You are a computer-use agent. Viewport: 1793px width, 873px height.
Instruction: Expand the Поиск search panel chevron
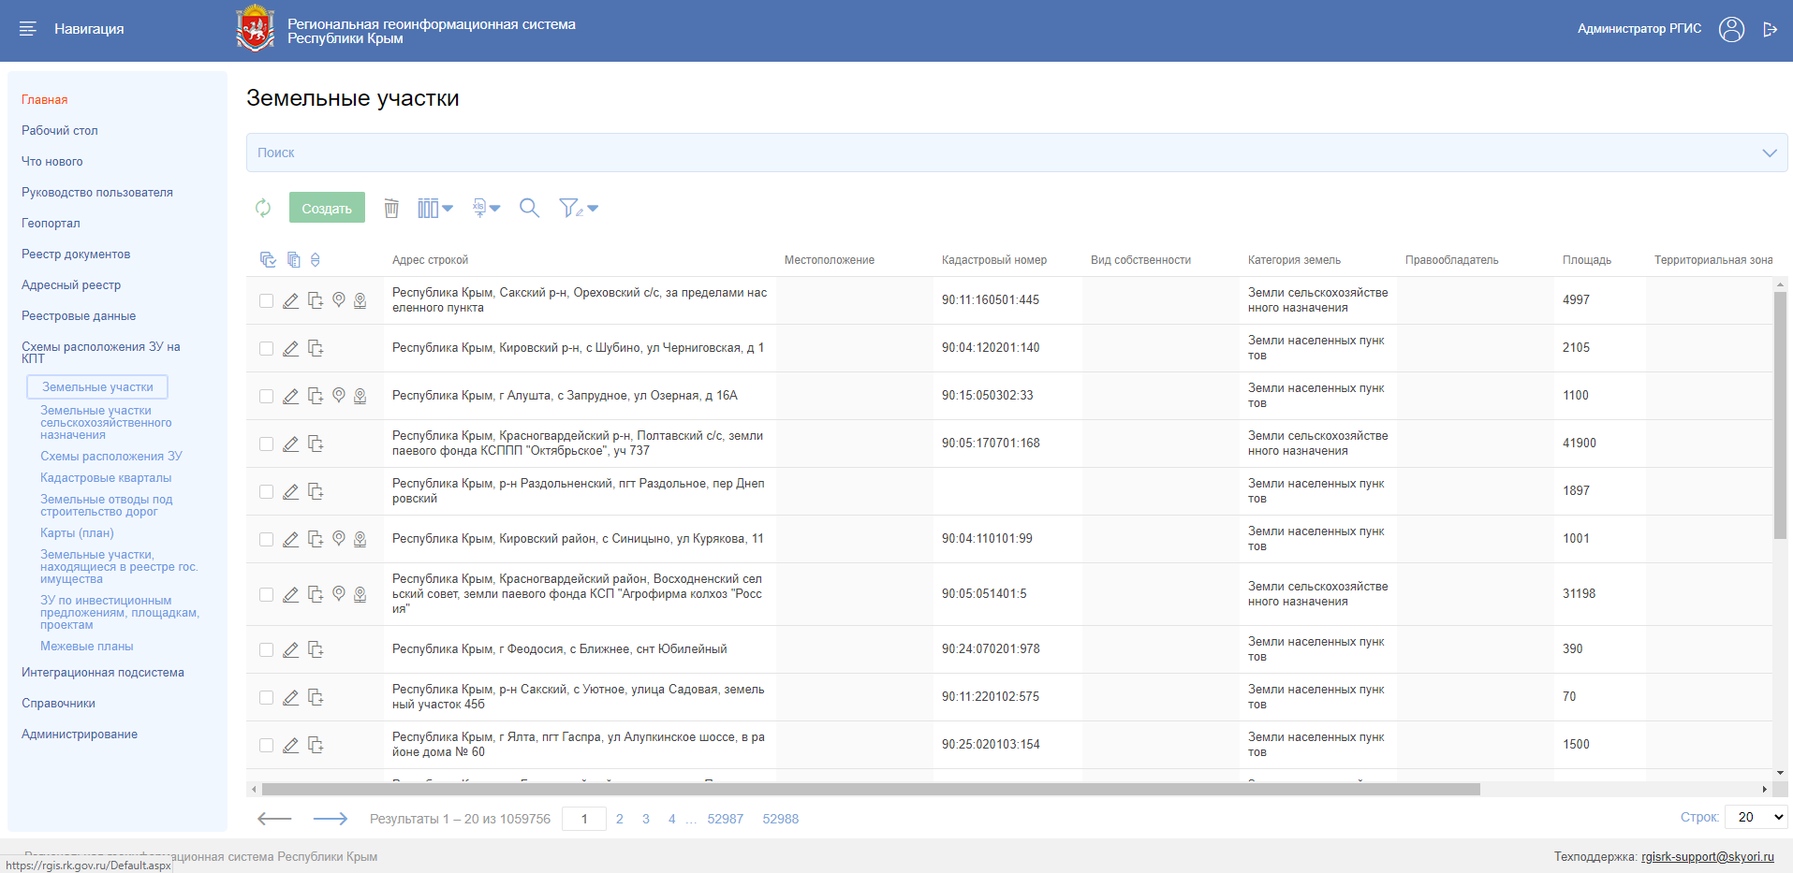coord(1769,153)
